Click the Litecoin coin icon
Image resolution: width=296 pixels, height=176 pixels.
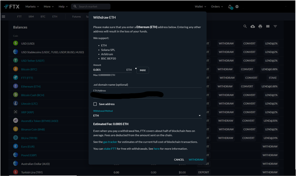tap(16, 103)
